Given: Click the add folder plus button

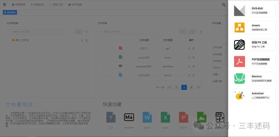Looking at the screenshot, I should (x=78, y=32).
